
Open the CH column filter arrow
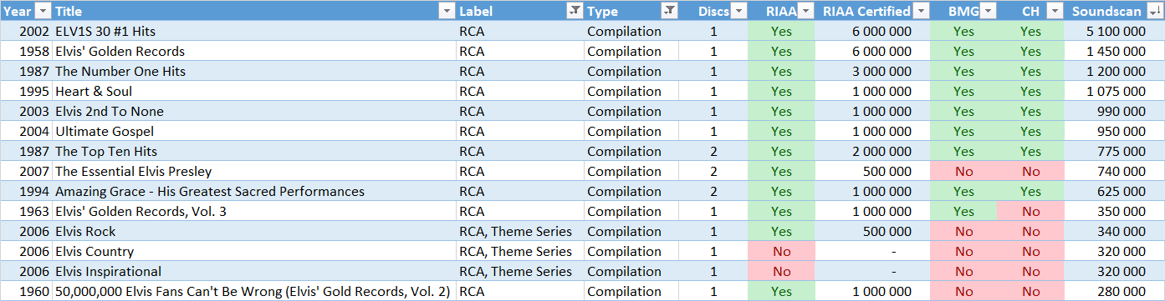click(1055, 11)
